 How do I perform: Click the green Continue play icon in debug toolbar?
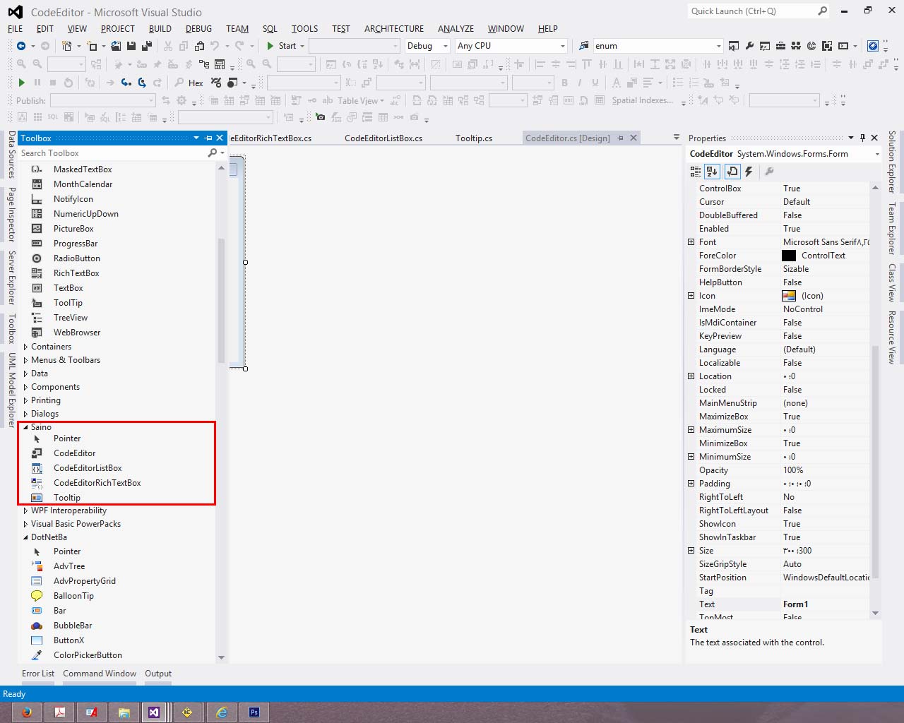(x=21, y=83)
